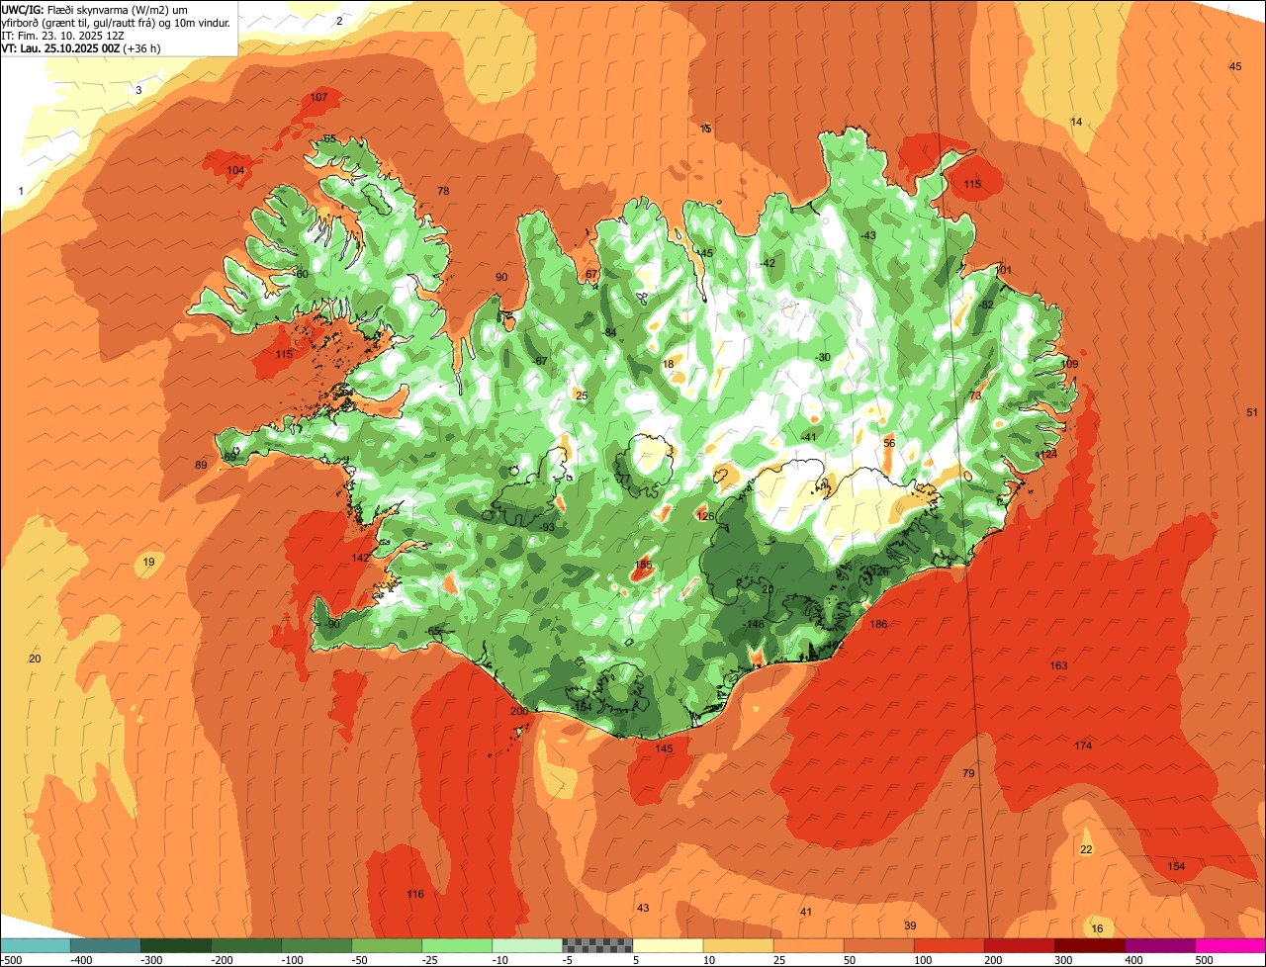Click the map value '101'
Viewport: 1266px width, 967px height.
(1004, 270)
